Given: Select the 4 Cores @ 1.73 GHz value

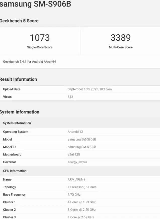Looking at the screenshot, I should click(82, 202).
